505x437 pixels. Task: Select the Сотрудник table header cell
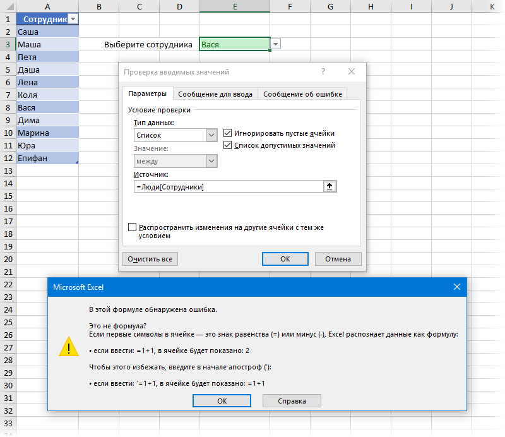[x=47, y=19]
